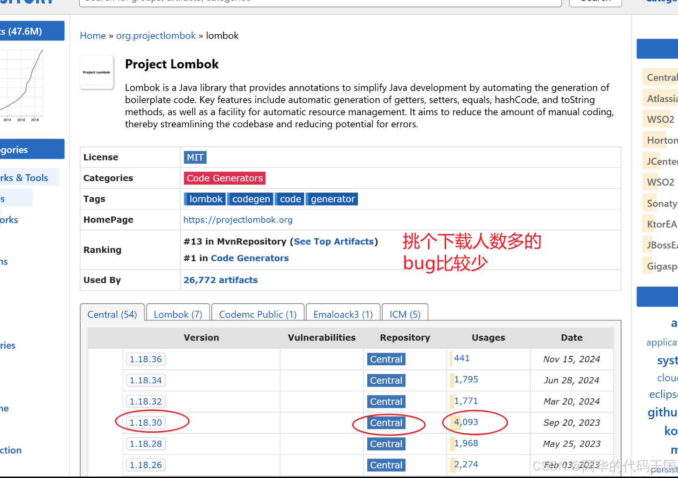Click the Search button
This screenshot has width=678, height=478.
(595, 2)
